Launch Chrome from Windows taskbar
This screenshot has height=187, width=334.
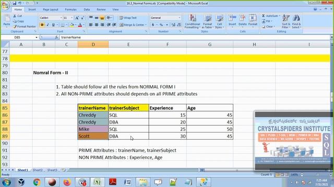pos(37,182)
